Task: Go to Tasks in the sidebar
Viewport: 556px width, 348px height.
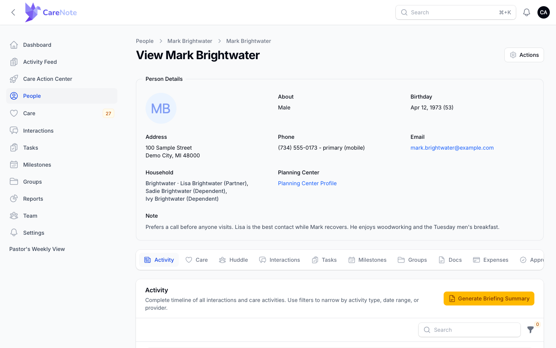Action: click(62, 148)
